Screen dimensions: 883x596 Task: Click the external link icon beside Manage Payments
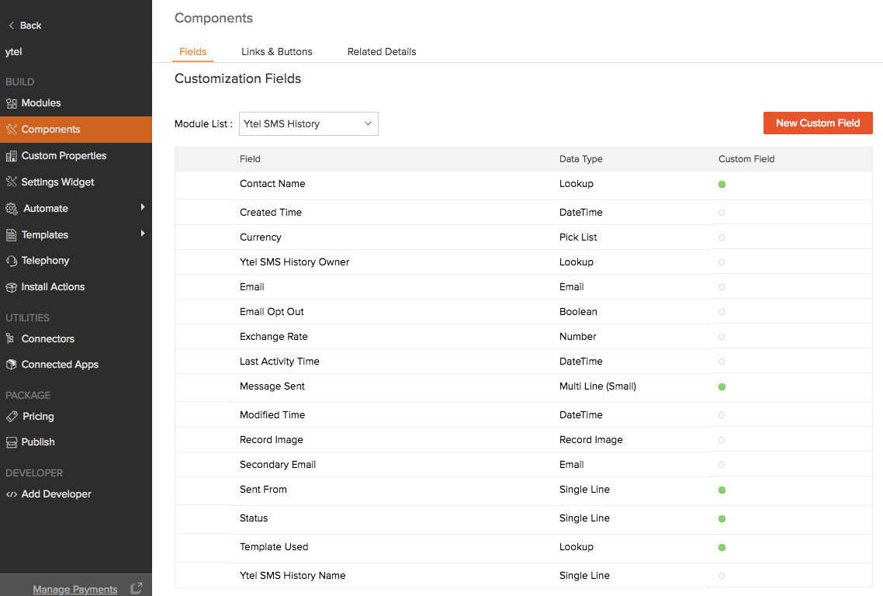(137, 588)
